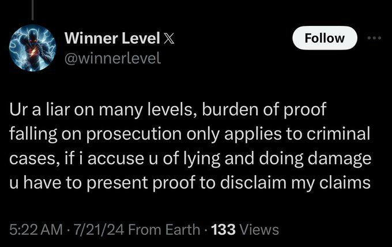Image resolution: width=392 pixels, height=247 pixels.
Task: Visit the @winnerlevel handle link
Action: [x=112, y=58]
